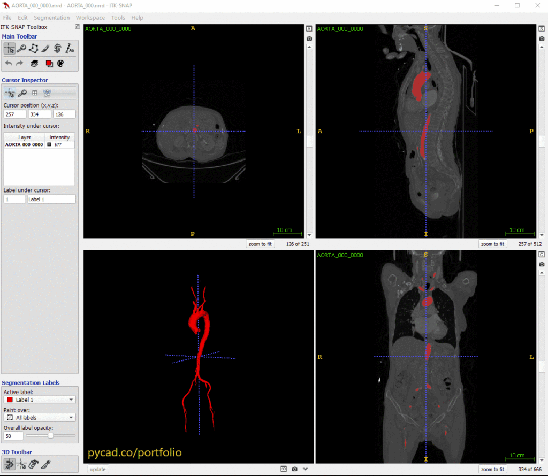Screen dimensions: 548x476
Task: Select the Annotation tool
Action: pyautogui.click(x=70, y=49)
